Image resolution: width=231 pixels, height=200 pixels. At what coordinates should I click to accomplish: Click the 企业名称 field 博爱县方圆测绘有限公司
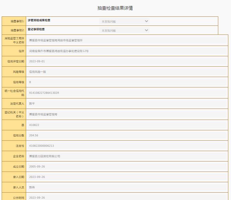[127, 156]
